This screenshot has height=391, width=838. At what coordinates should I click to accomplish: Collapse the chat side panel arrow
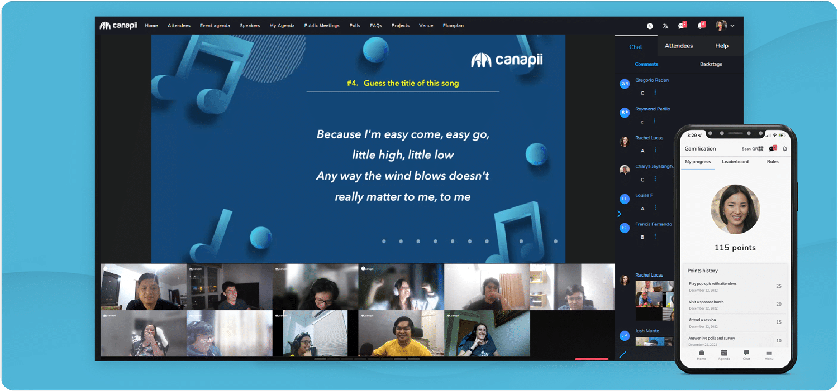619,214
